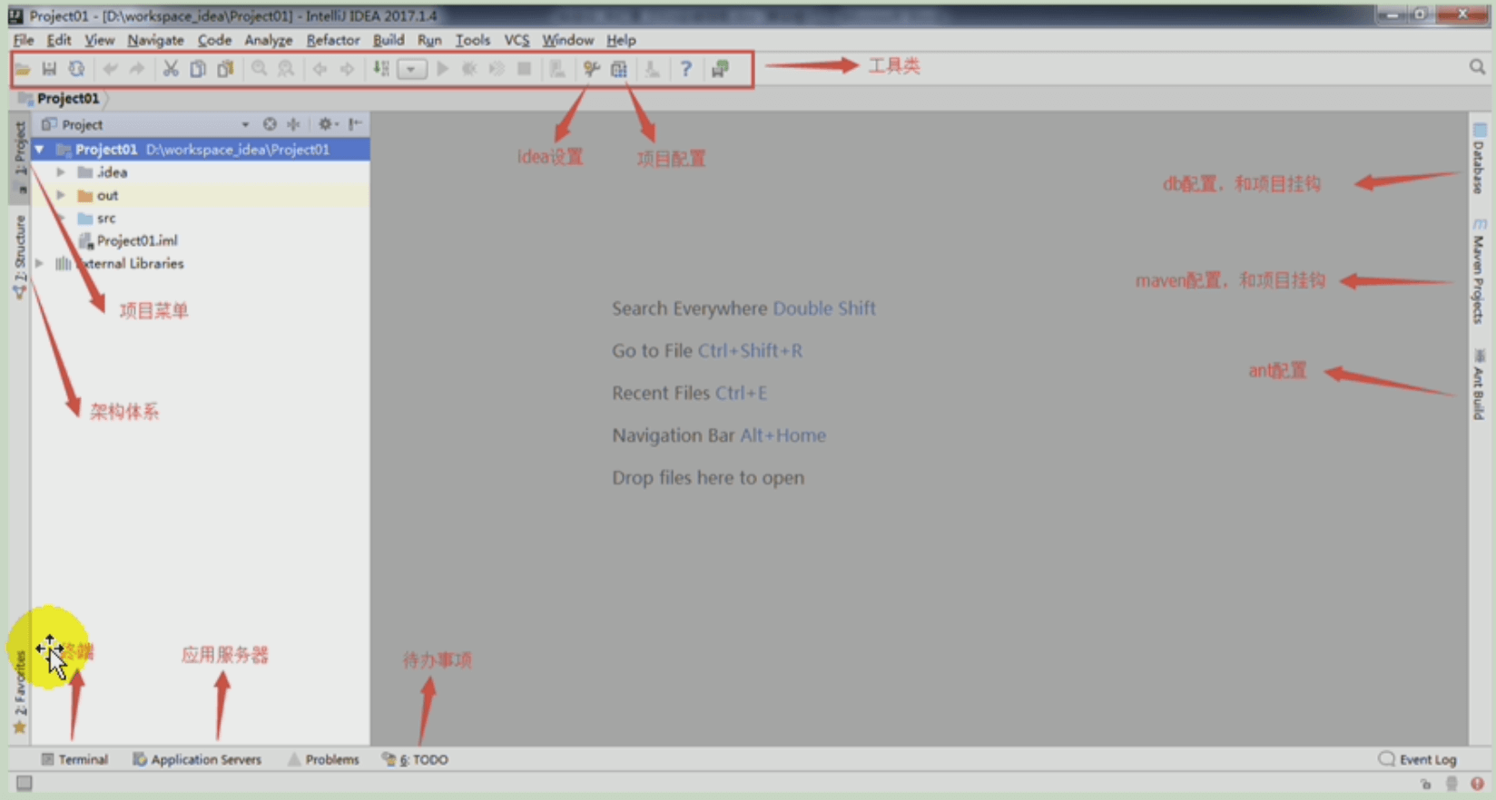Image resolution: width=1496 pixels, height=800 pixels.
Task: Click Project01 in navigation bar
Action: click(x=60, y=98)
